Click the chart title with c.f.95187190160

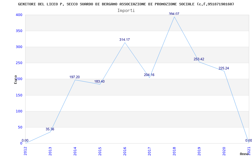126,4
